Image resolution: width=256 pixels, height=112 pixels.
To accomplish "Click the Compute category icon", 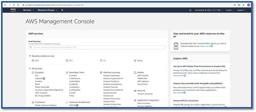I will (33, 73).
